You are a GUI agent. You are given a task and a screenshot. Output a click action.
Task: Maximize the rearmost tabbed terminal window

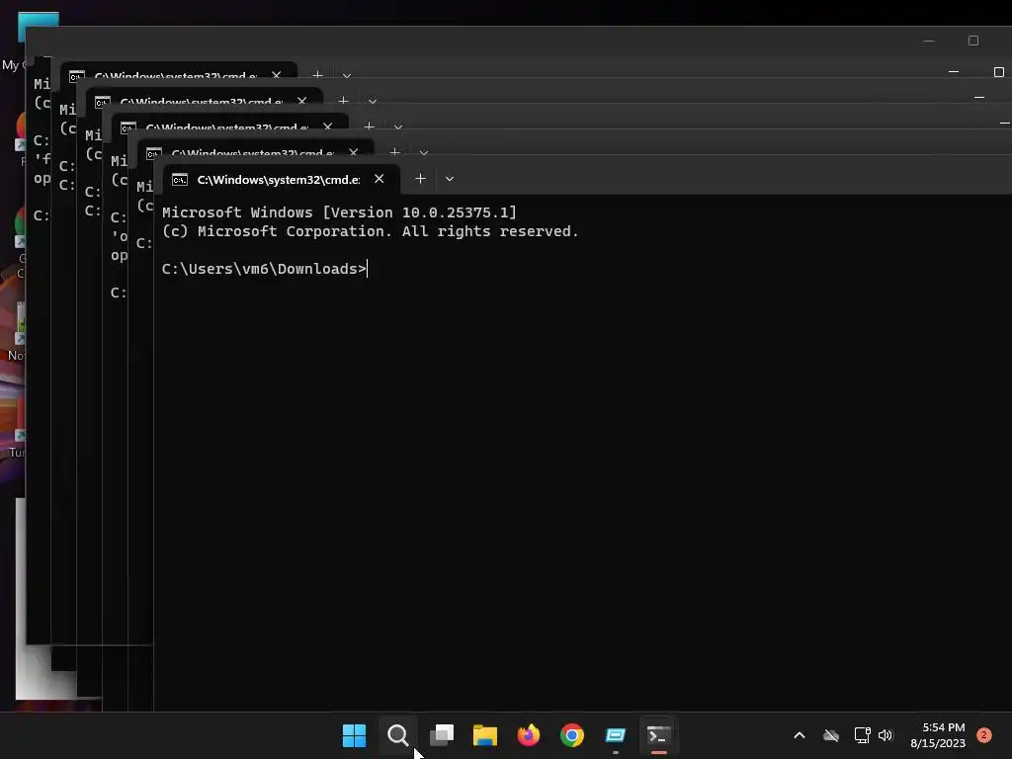point(998,71)
